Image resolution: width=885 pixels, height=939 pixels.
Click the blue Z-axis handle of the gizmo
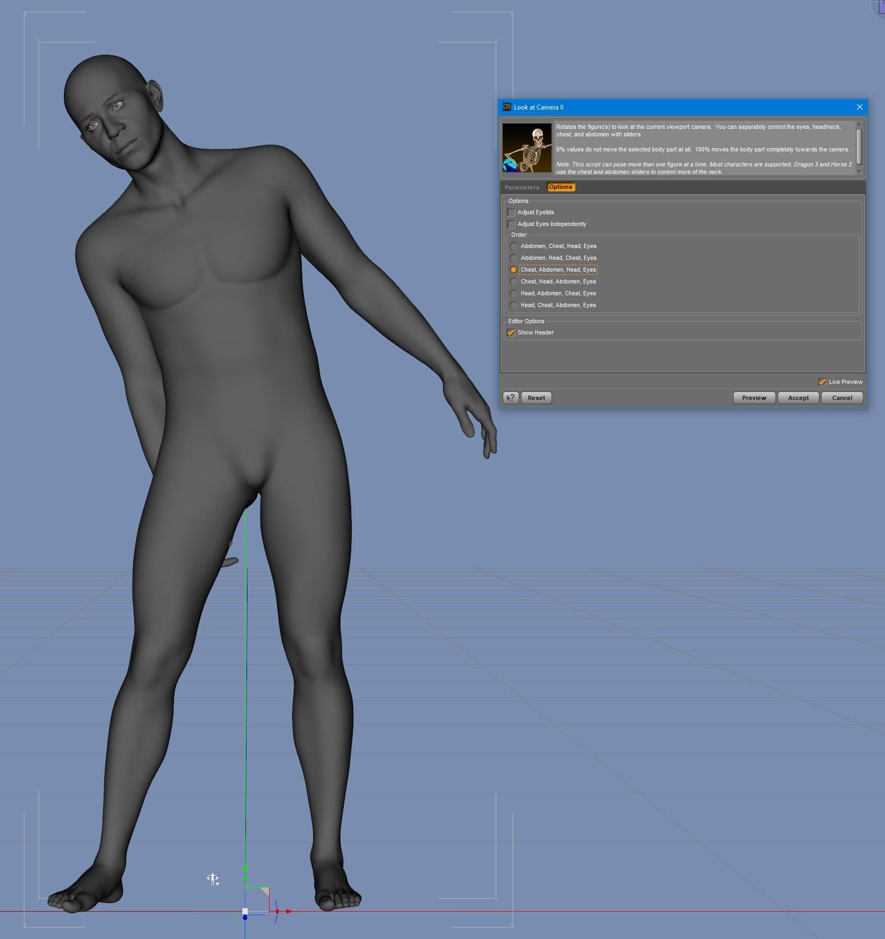click(245, 918)
